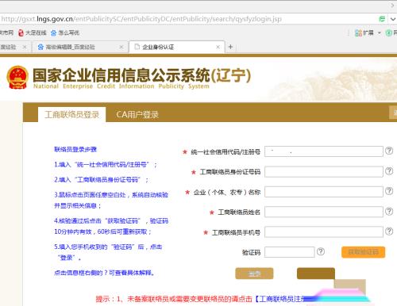The height and width of the screenshot is (306, 397).
Task: Click the browser URL address bar
Action: click(188, 19)
